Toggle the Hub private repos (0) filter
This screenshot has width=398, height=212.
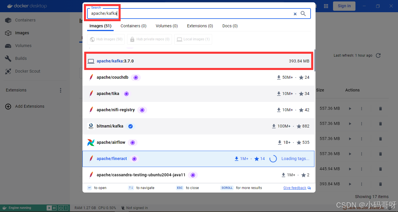(149, 39)
